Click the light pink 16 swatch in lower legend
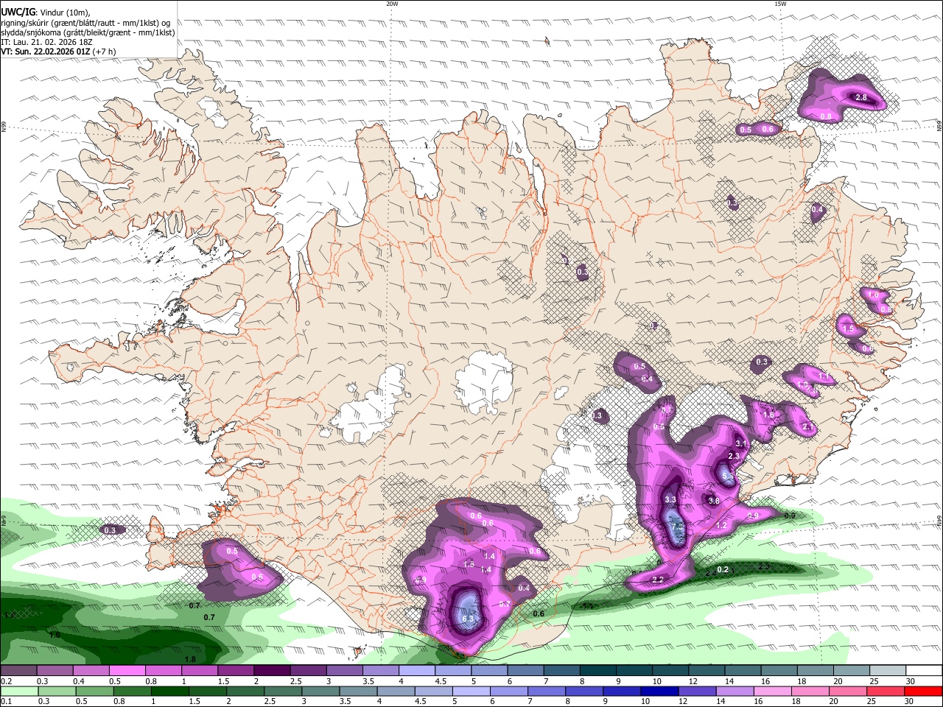943x707 pixels. pyautogui.click(x=773, y=691)
